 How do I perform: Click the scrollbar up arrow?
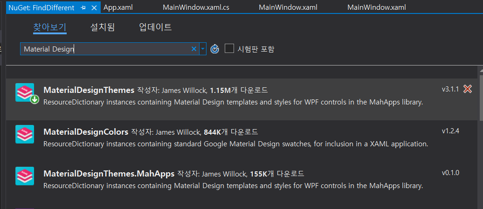coord(481,70)
